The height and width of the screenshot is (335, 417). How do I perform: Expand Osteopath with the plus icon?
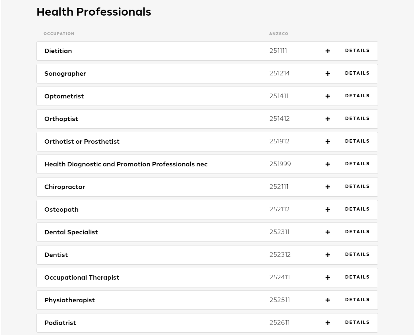328,209
